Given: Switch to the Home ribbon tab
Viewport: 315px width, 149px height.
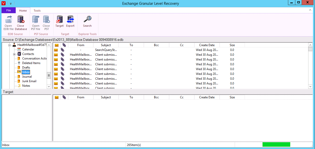Looking at the screenshot, I should point(23,11).
